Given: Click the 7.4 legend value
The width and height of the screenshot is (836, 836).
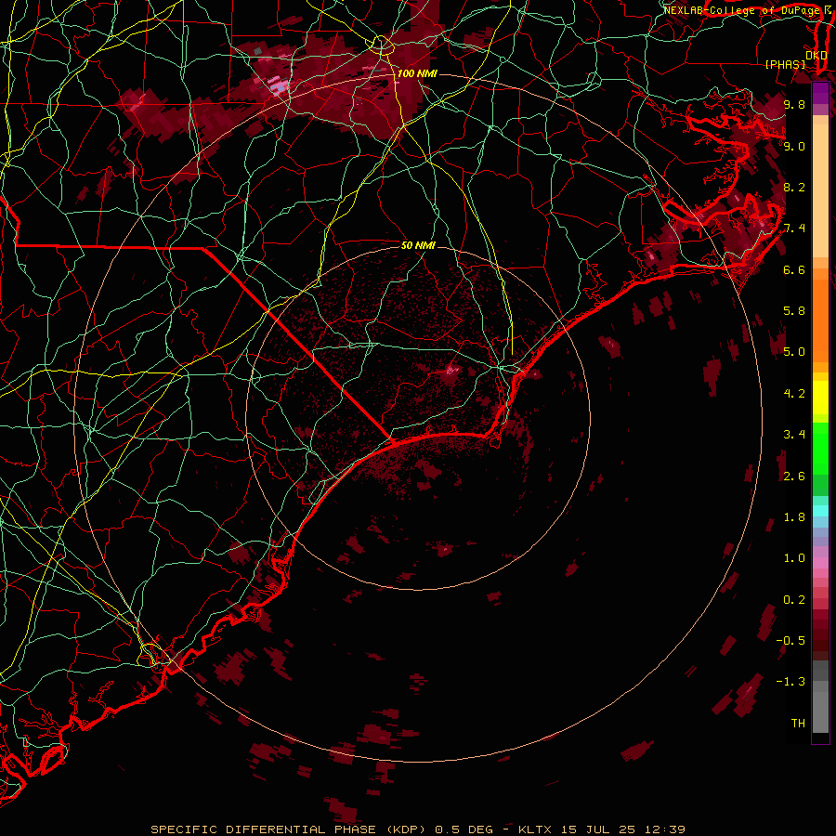Looking at the screenshot, I should click(794, 229).
